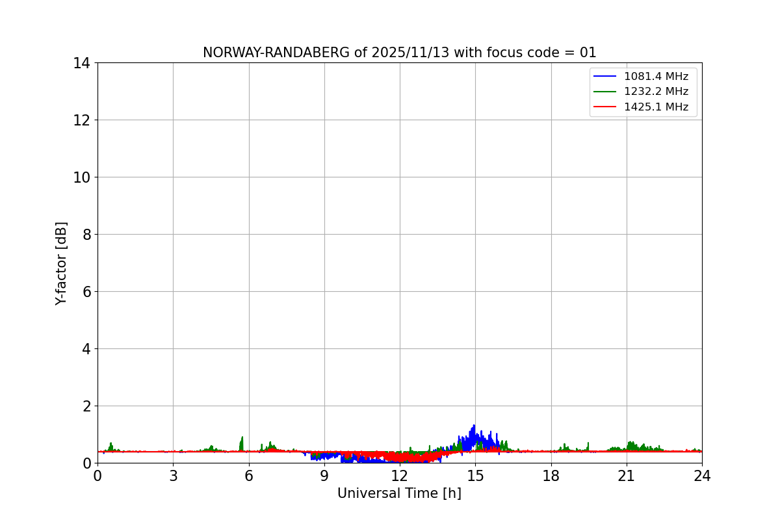Click the plot title NORWAY-RANDABERG of 2025/11/13

399,53
